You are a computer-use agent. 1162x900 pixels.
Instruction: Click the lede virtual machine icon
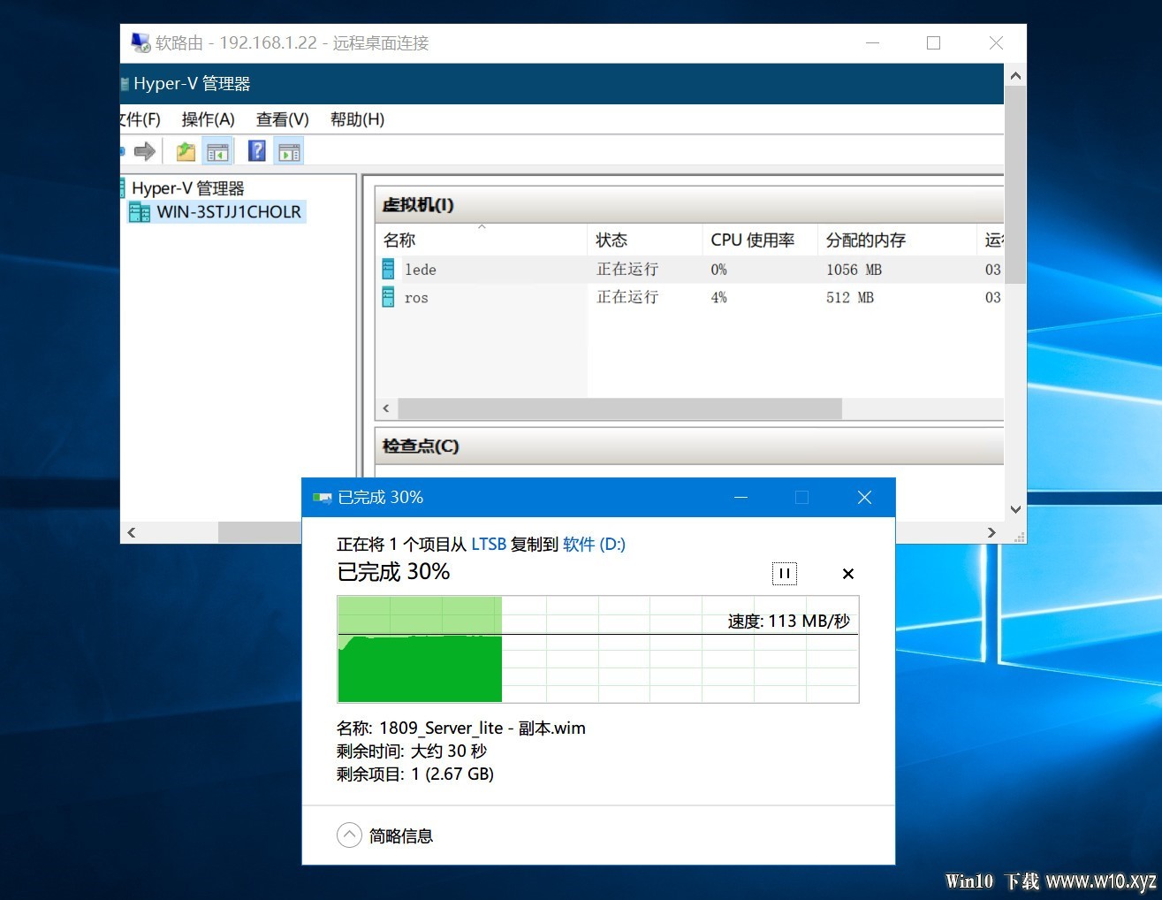pyautogui.click(x=388, y=269)
